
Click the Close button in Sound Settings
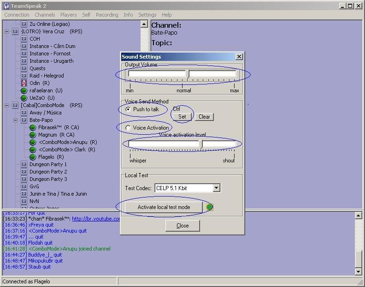(x=182, y=226)
